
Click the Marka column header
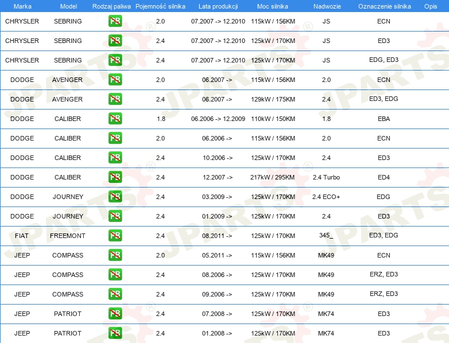pyautogui.click(x=22, y=6)
